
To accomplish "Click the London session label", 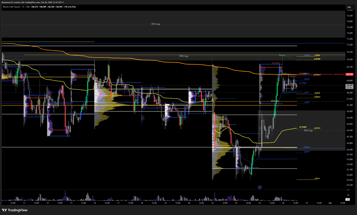I will pos(292,77).
